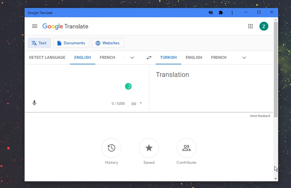Screen dimensions: 291x188
Task: Click the Google Translate logo
Action: [65, 26]
